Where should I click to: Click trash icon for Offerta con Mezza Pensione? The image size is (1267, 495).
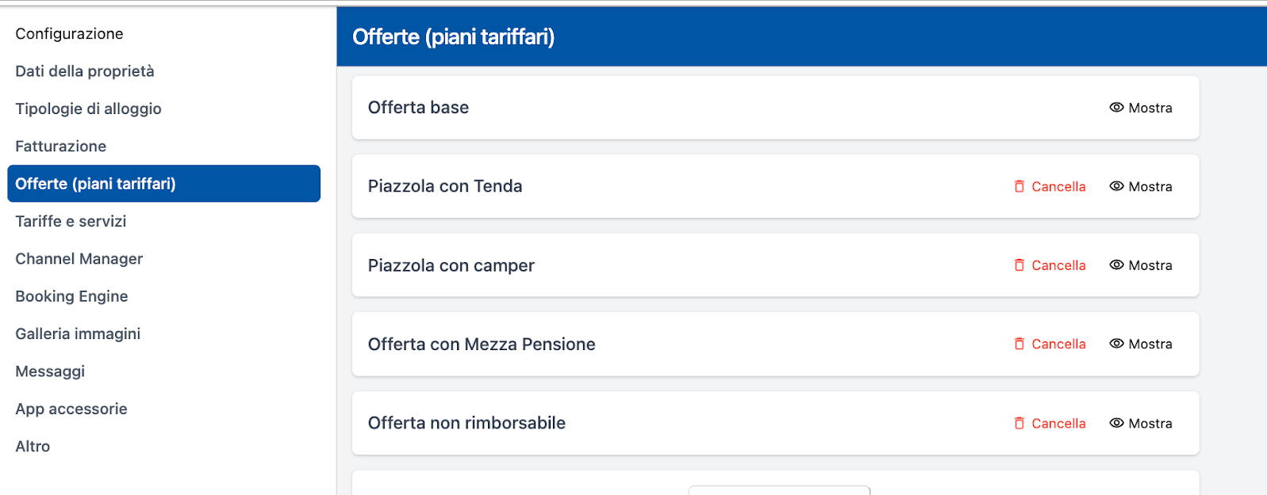click(1019, 344)
